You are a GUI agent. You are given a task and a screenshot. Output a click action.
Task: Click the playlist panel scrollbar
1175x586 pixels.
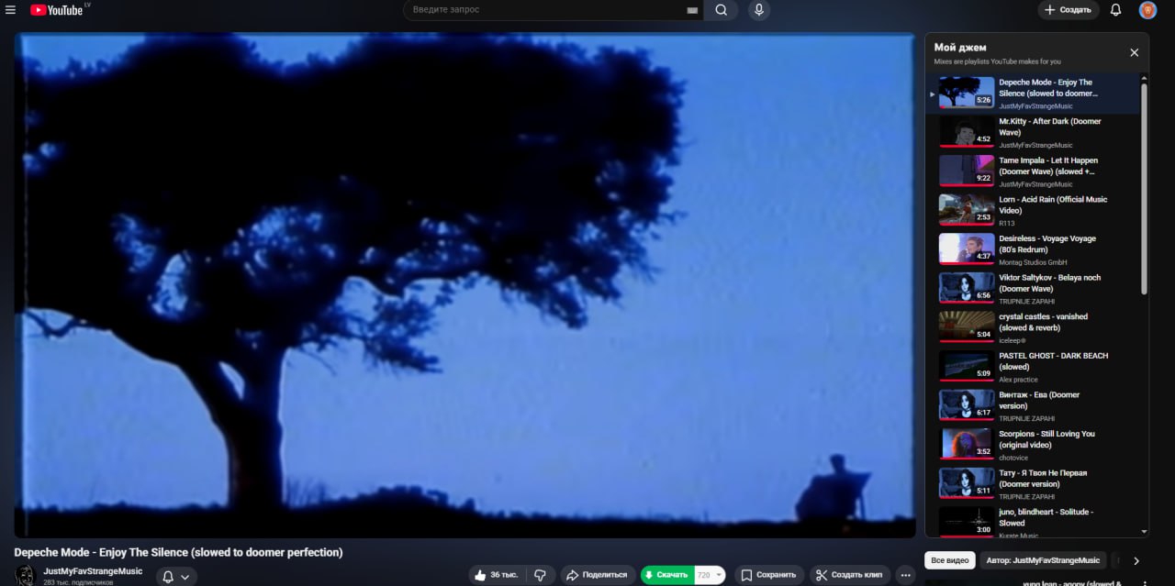coord(1144,188)
